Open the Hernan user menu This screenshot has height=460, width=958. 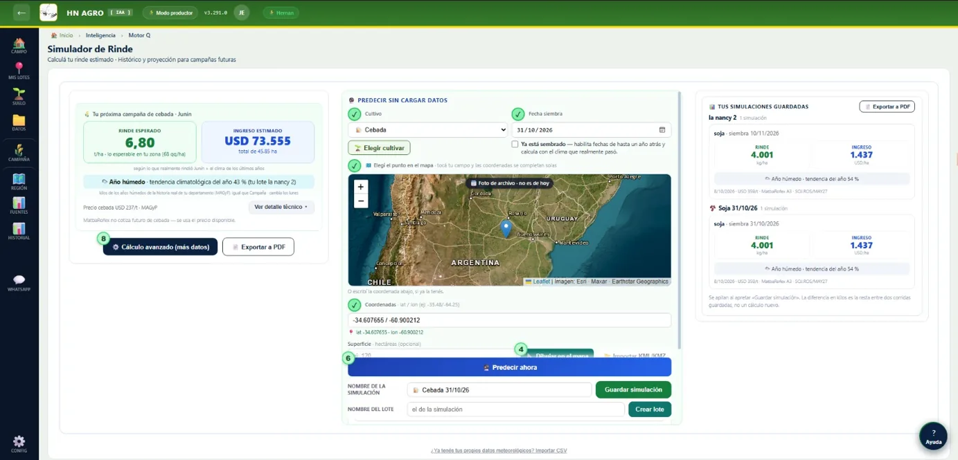[x=281, y=12]
